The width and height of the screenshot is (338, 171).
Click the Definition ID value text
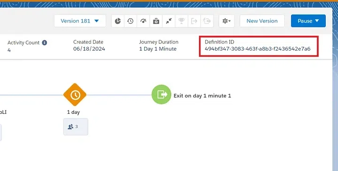click(x=258, y=49)
